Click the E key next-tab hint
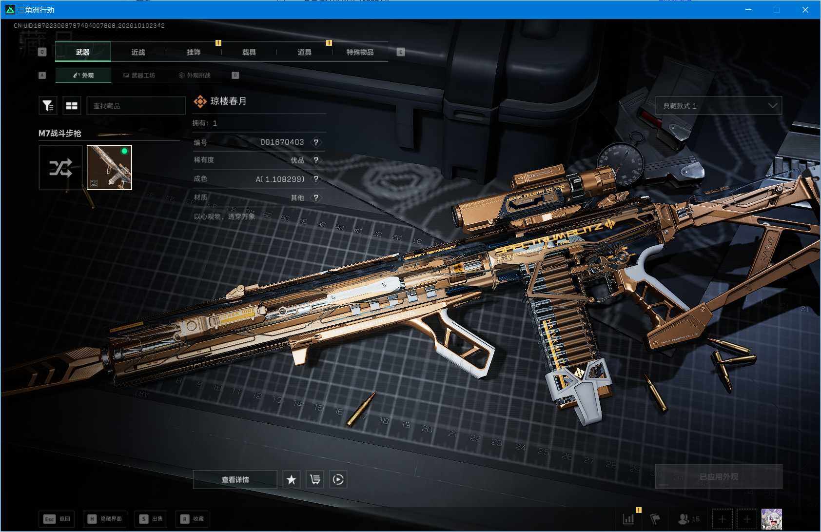 coord(401,52)
